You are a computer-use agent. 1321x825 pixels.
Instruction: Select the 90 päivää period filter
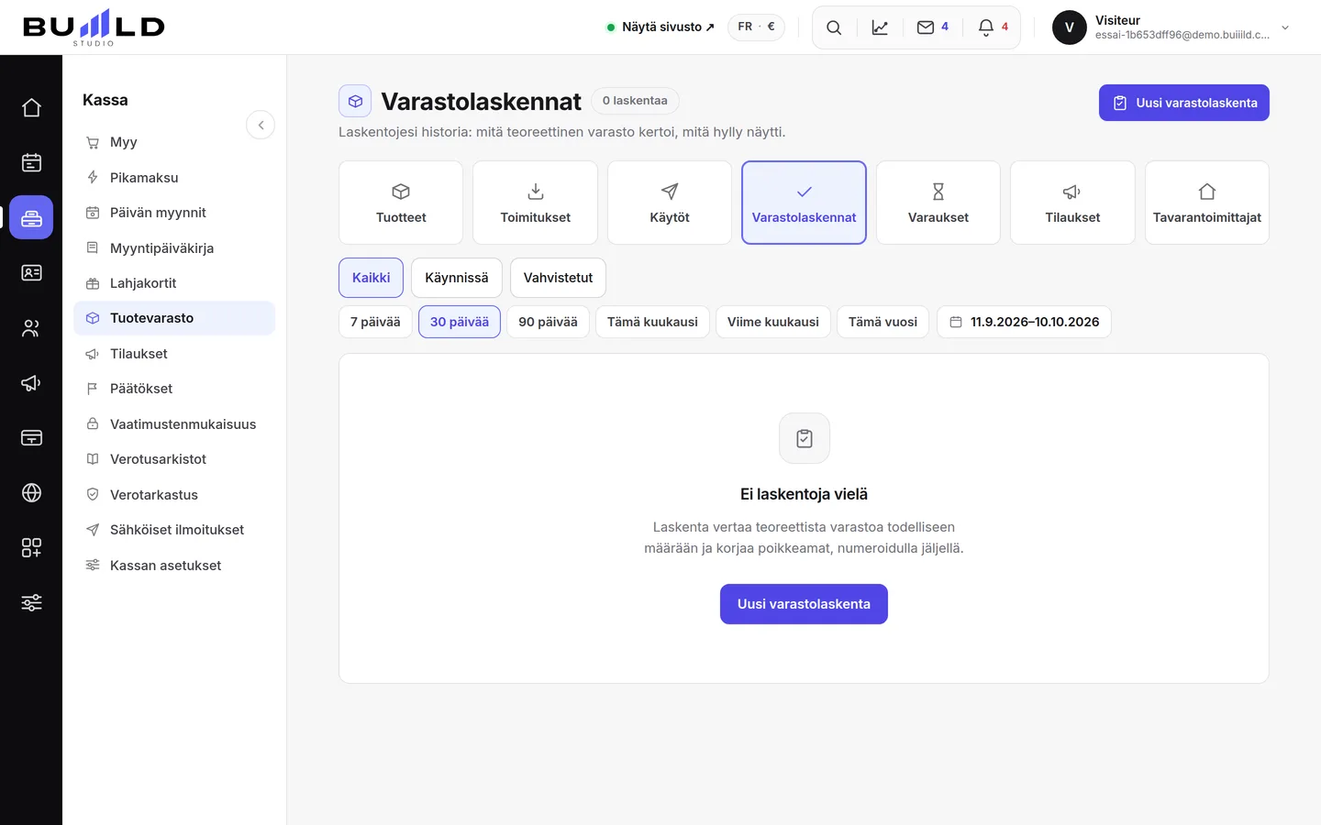pos(548,322)
